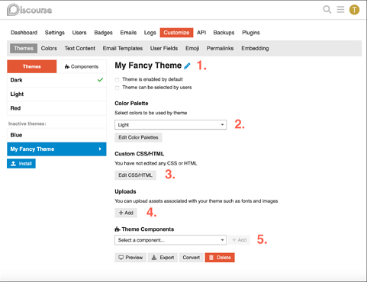This screenshot has height=282, width=367.
Task: Click the arrow on My Fancy Theme row
Action: 100,149
